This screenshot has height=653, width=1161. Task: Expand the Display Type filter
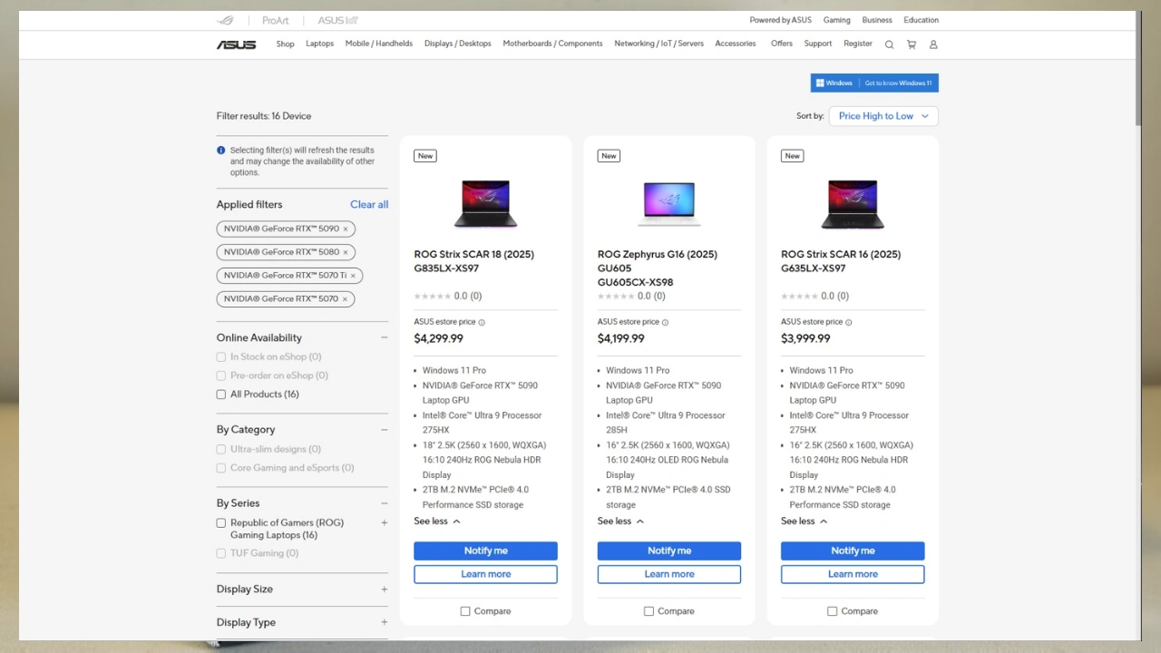(x=384, y=622)
